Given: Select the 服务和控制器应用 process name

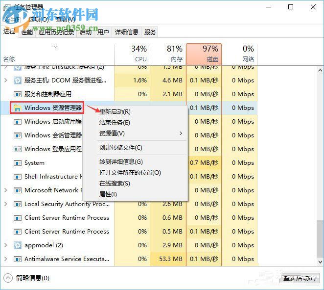Looking at the screenshot, I should pyautogui.click(x=48, y=94).
